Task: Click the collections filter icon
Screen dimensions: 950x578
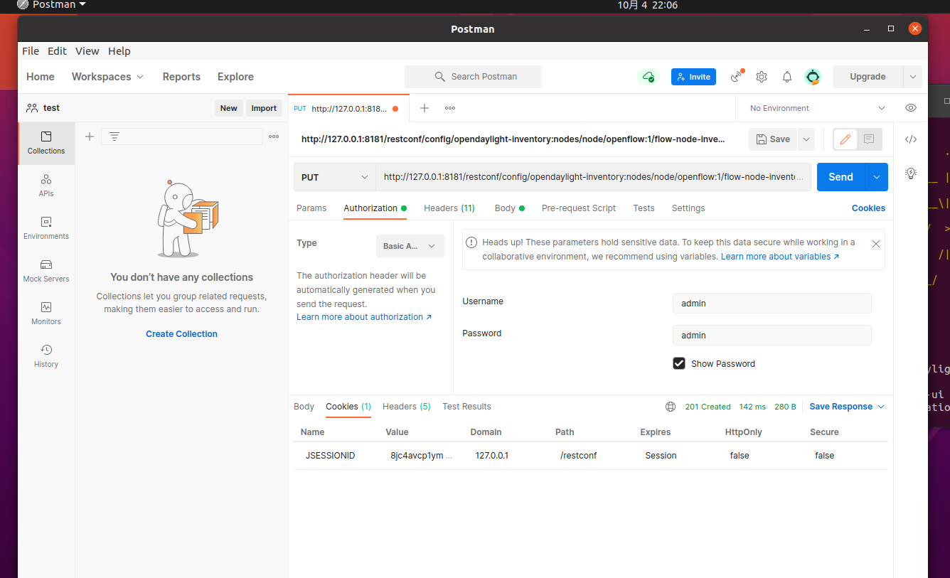Action: 114,137
